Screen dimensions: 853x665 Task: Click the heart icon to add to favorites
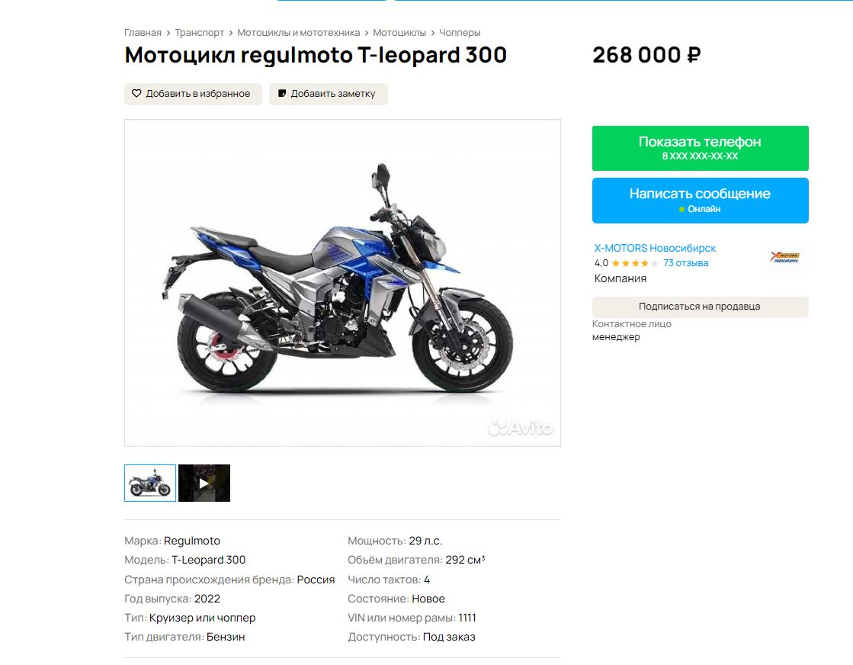click(136, 94)
